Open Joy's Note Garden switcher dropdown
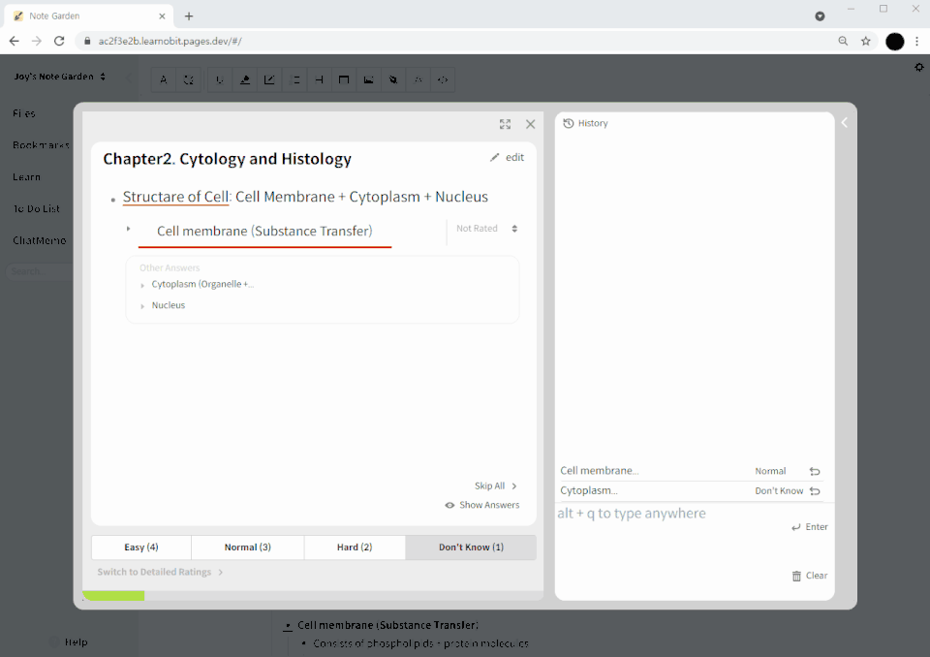 (x=60, y=77)
